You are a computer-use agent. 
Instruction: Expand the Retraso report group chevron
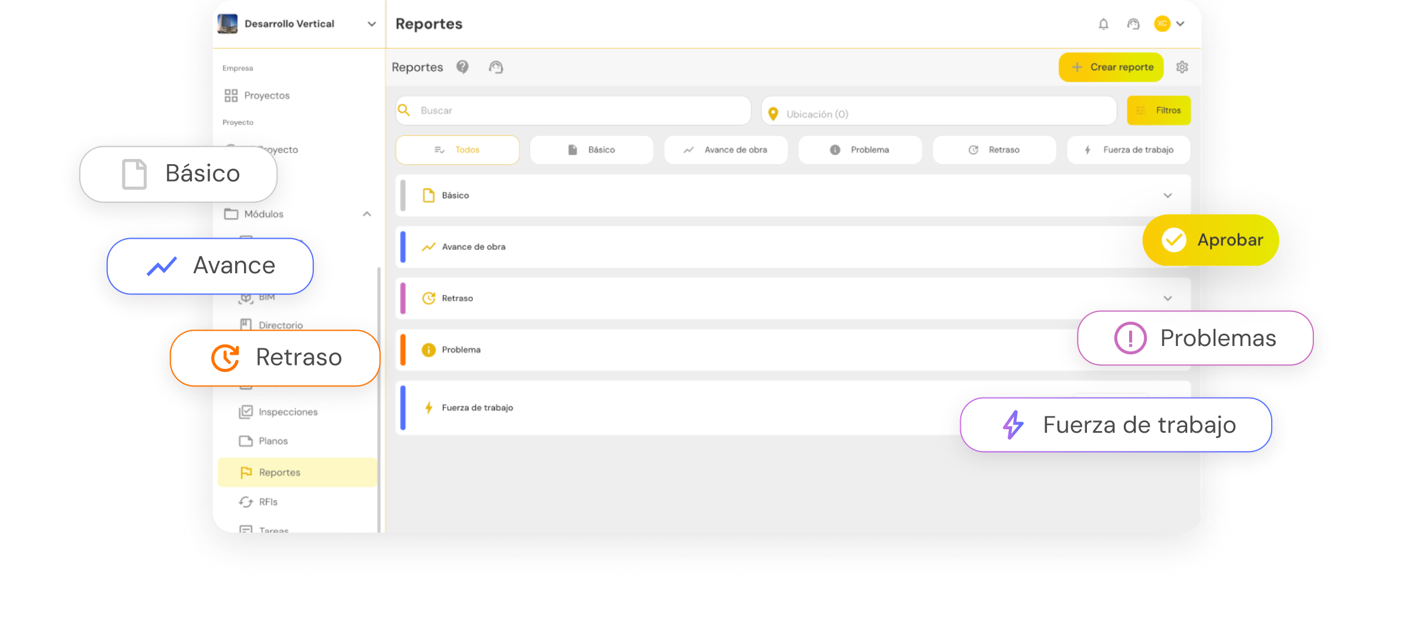[x=1168, y=298]
